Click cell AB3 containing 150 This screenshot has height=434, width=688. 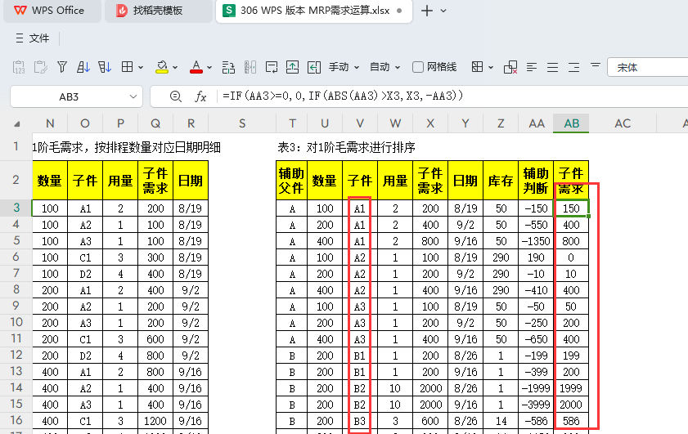(x=571, y=208)
